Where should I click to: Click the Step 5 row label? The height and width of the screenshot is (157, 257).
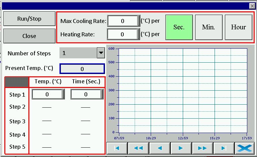tap(17, 147)
